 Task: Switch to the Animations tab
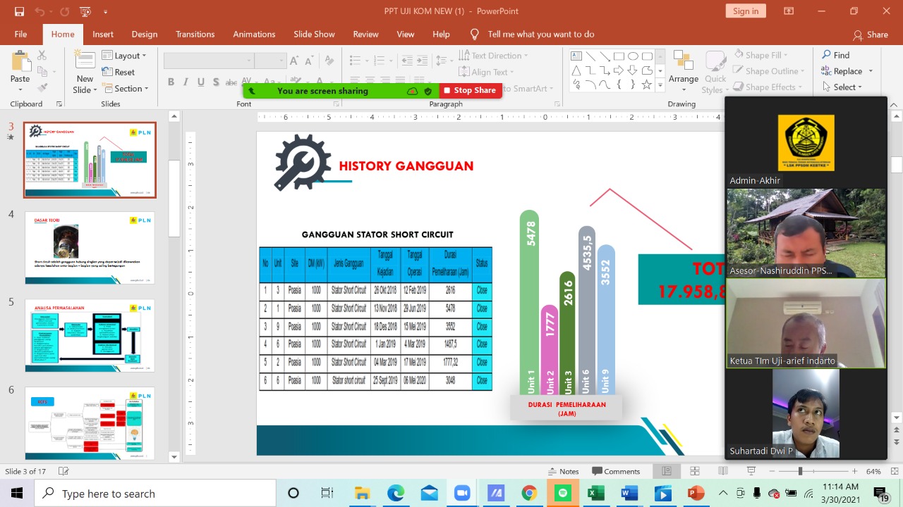point(254,34)
